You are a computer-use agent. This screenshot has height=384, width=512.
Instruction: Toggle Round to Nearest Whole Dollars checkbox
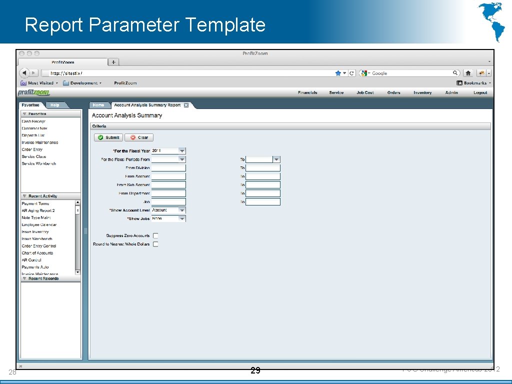tap(155, 244)
